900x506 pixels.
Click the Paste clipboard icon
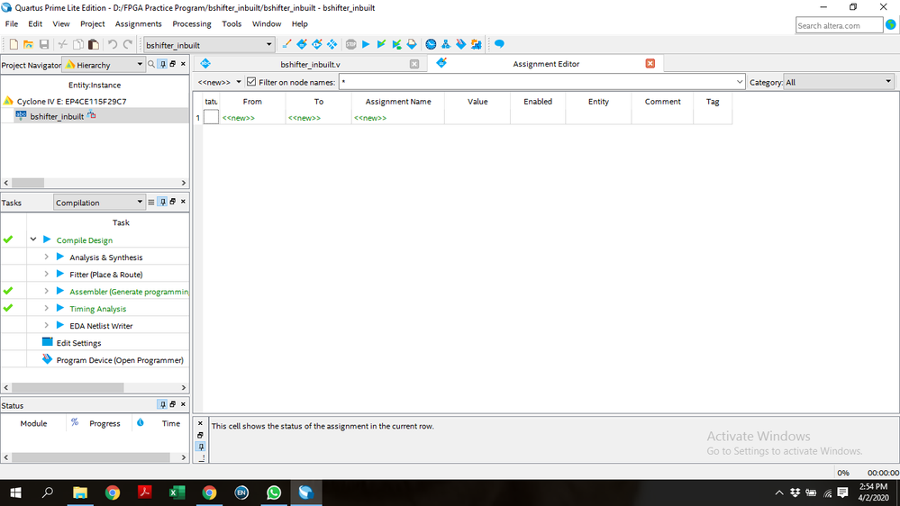[x=94, y=44]
